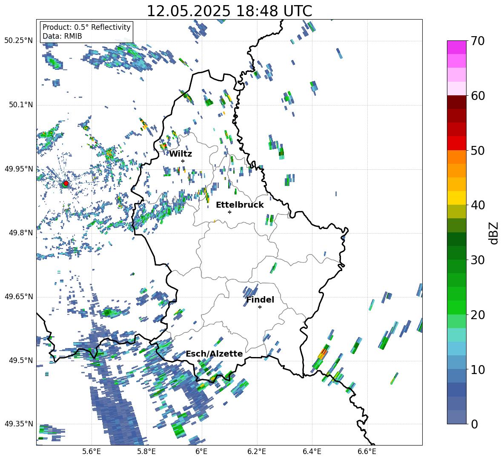504x460 pixels.
Task: Click the 50 value on the colorbar
Action: [x=478, y=151]
